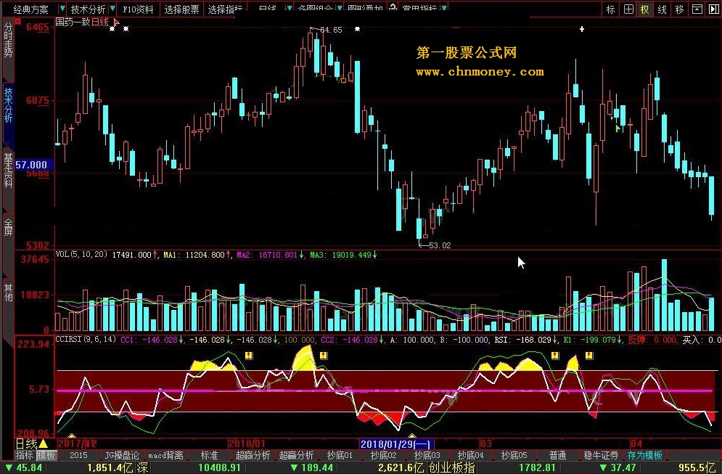The height and width of the screenshot is (474, 722).
Task: Click the white plus marker above the candlestick chart
Action: (582, 29)
